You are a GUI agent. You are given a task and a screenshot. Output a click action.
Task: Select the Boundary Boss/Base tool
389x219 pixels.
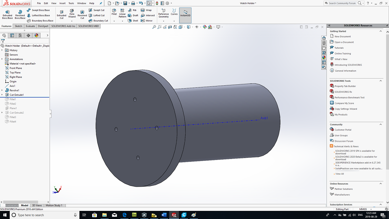point(40,20)
